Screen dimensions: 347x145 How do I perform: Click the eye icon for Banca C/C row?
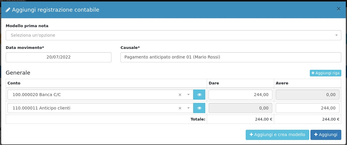199,95
